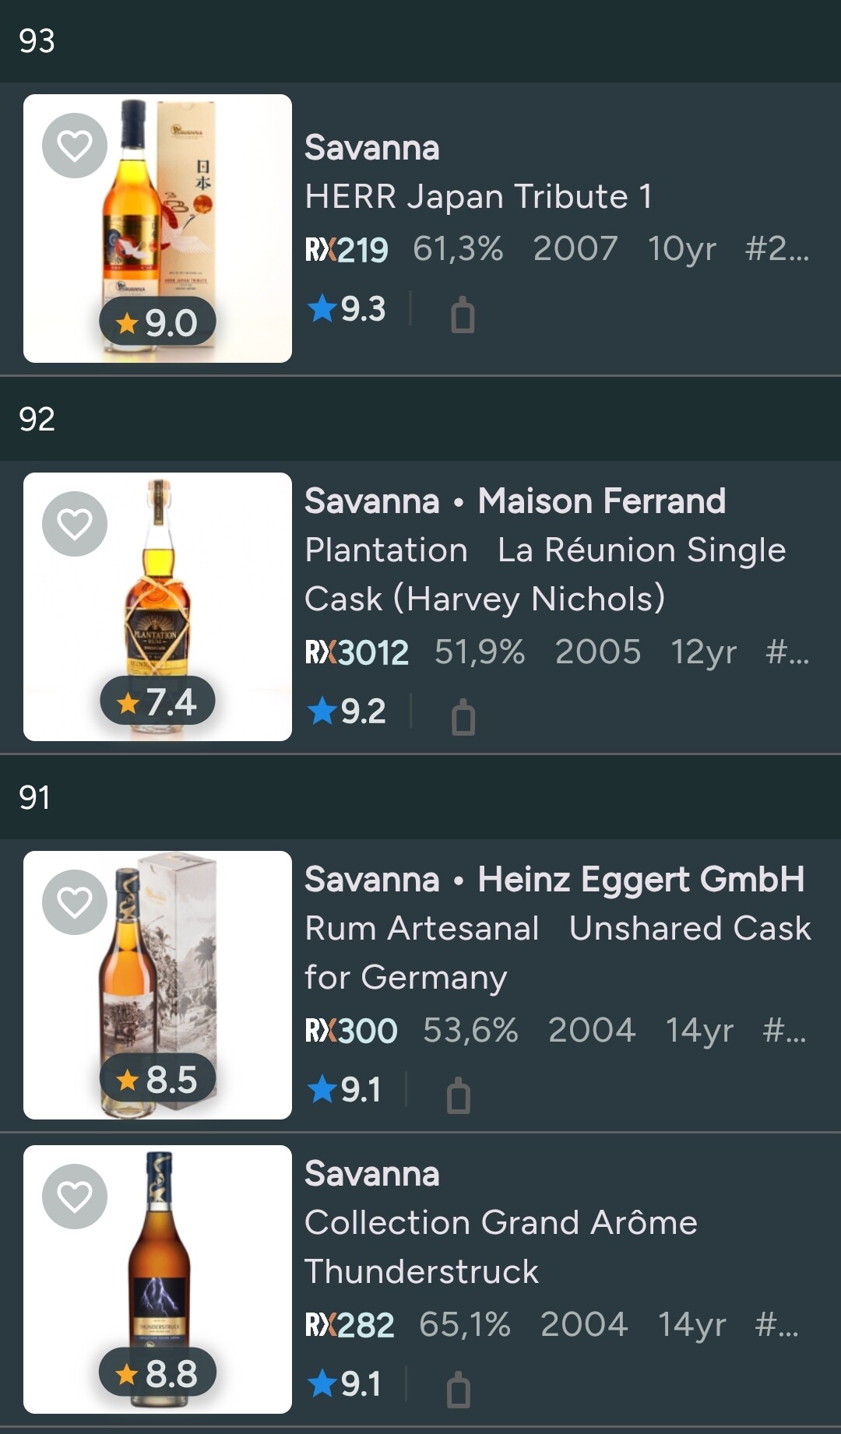Open the Maison Ferrand bottler link
The width and height of the screenshot is (841, 1434).
[x=601, y=501]
